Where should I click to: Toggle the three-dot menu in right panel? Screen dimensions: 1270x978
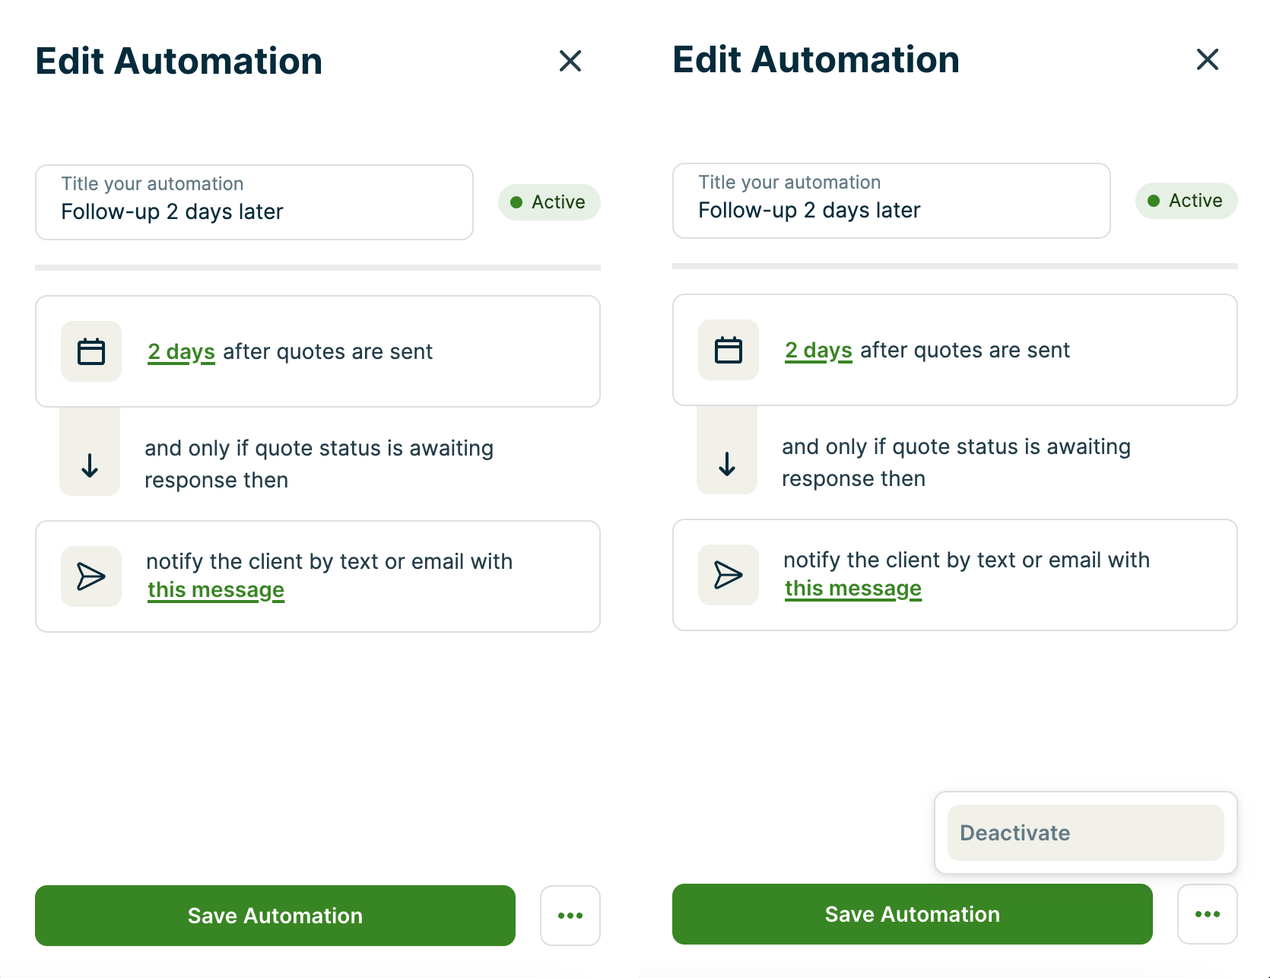click(x=1208, y=914)
